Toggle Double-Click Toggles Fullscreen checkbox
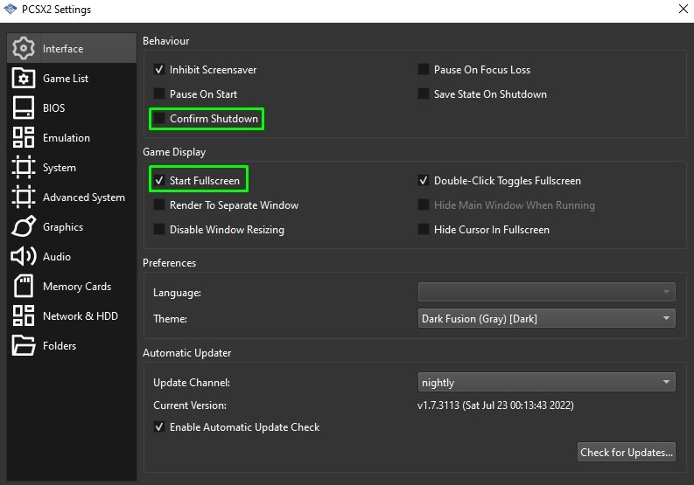694x485 pixels. tap(424, 180)
